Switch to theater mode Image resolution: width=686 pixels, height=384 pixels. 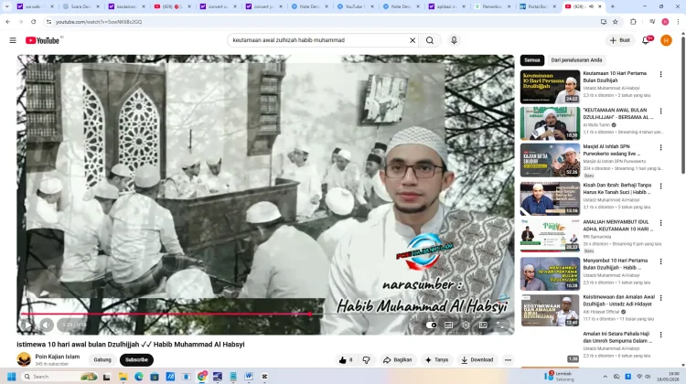click(x=483, y=325)
